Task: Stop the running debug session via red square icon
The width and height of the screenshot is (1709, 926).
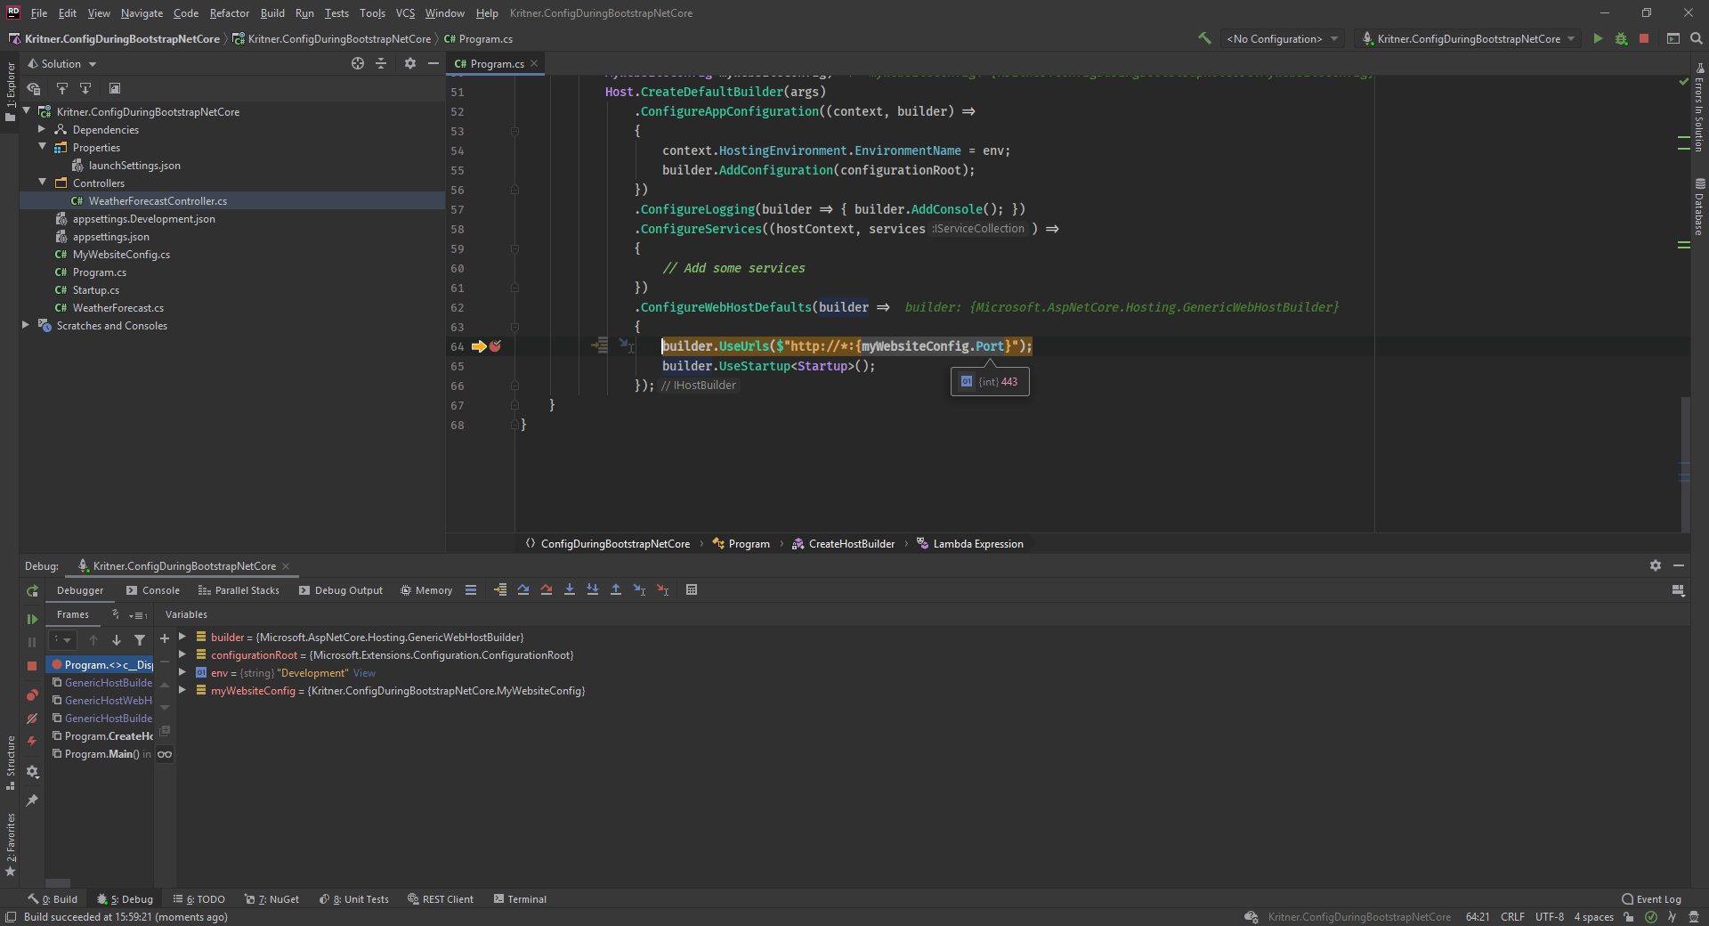Action: coord(32,664)
